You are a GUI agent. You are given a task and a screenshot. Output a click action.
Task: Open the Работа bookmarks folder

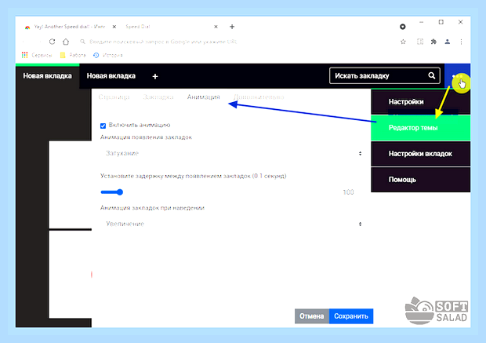(x=73, y=55)
